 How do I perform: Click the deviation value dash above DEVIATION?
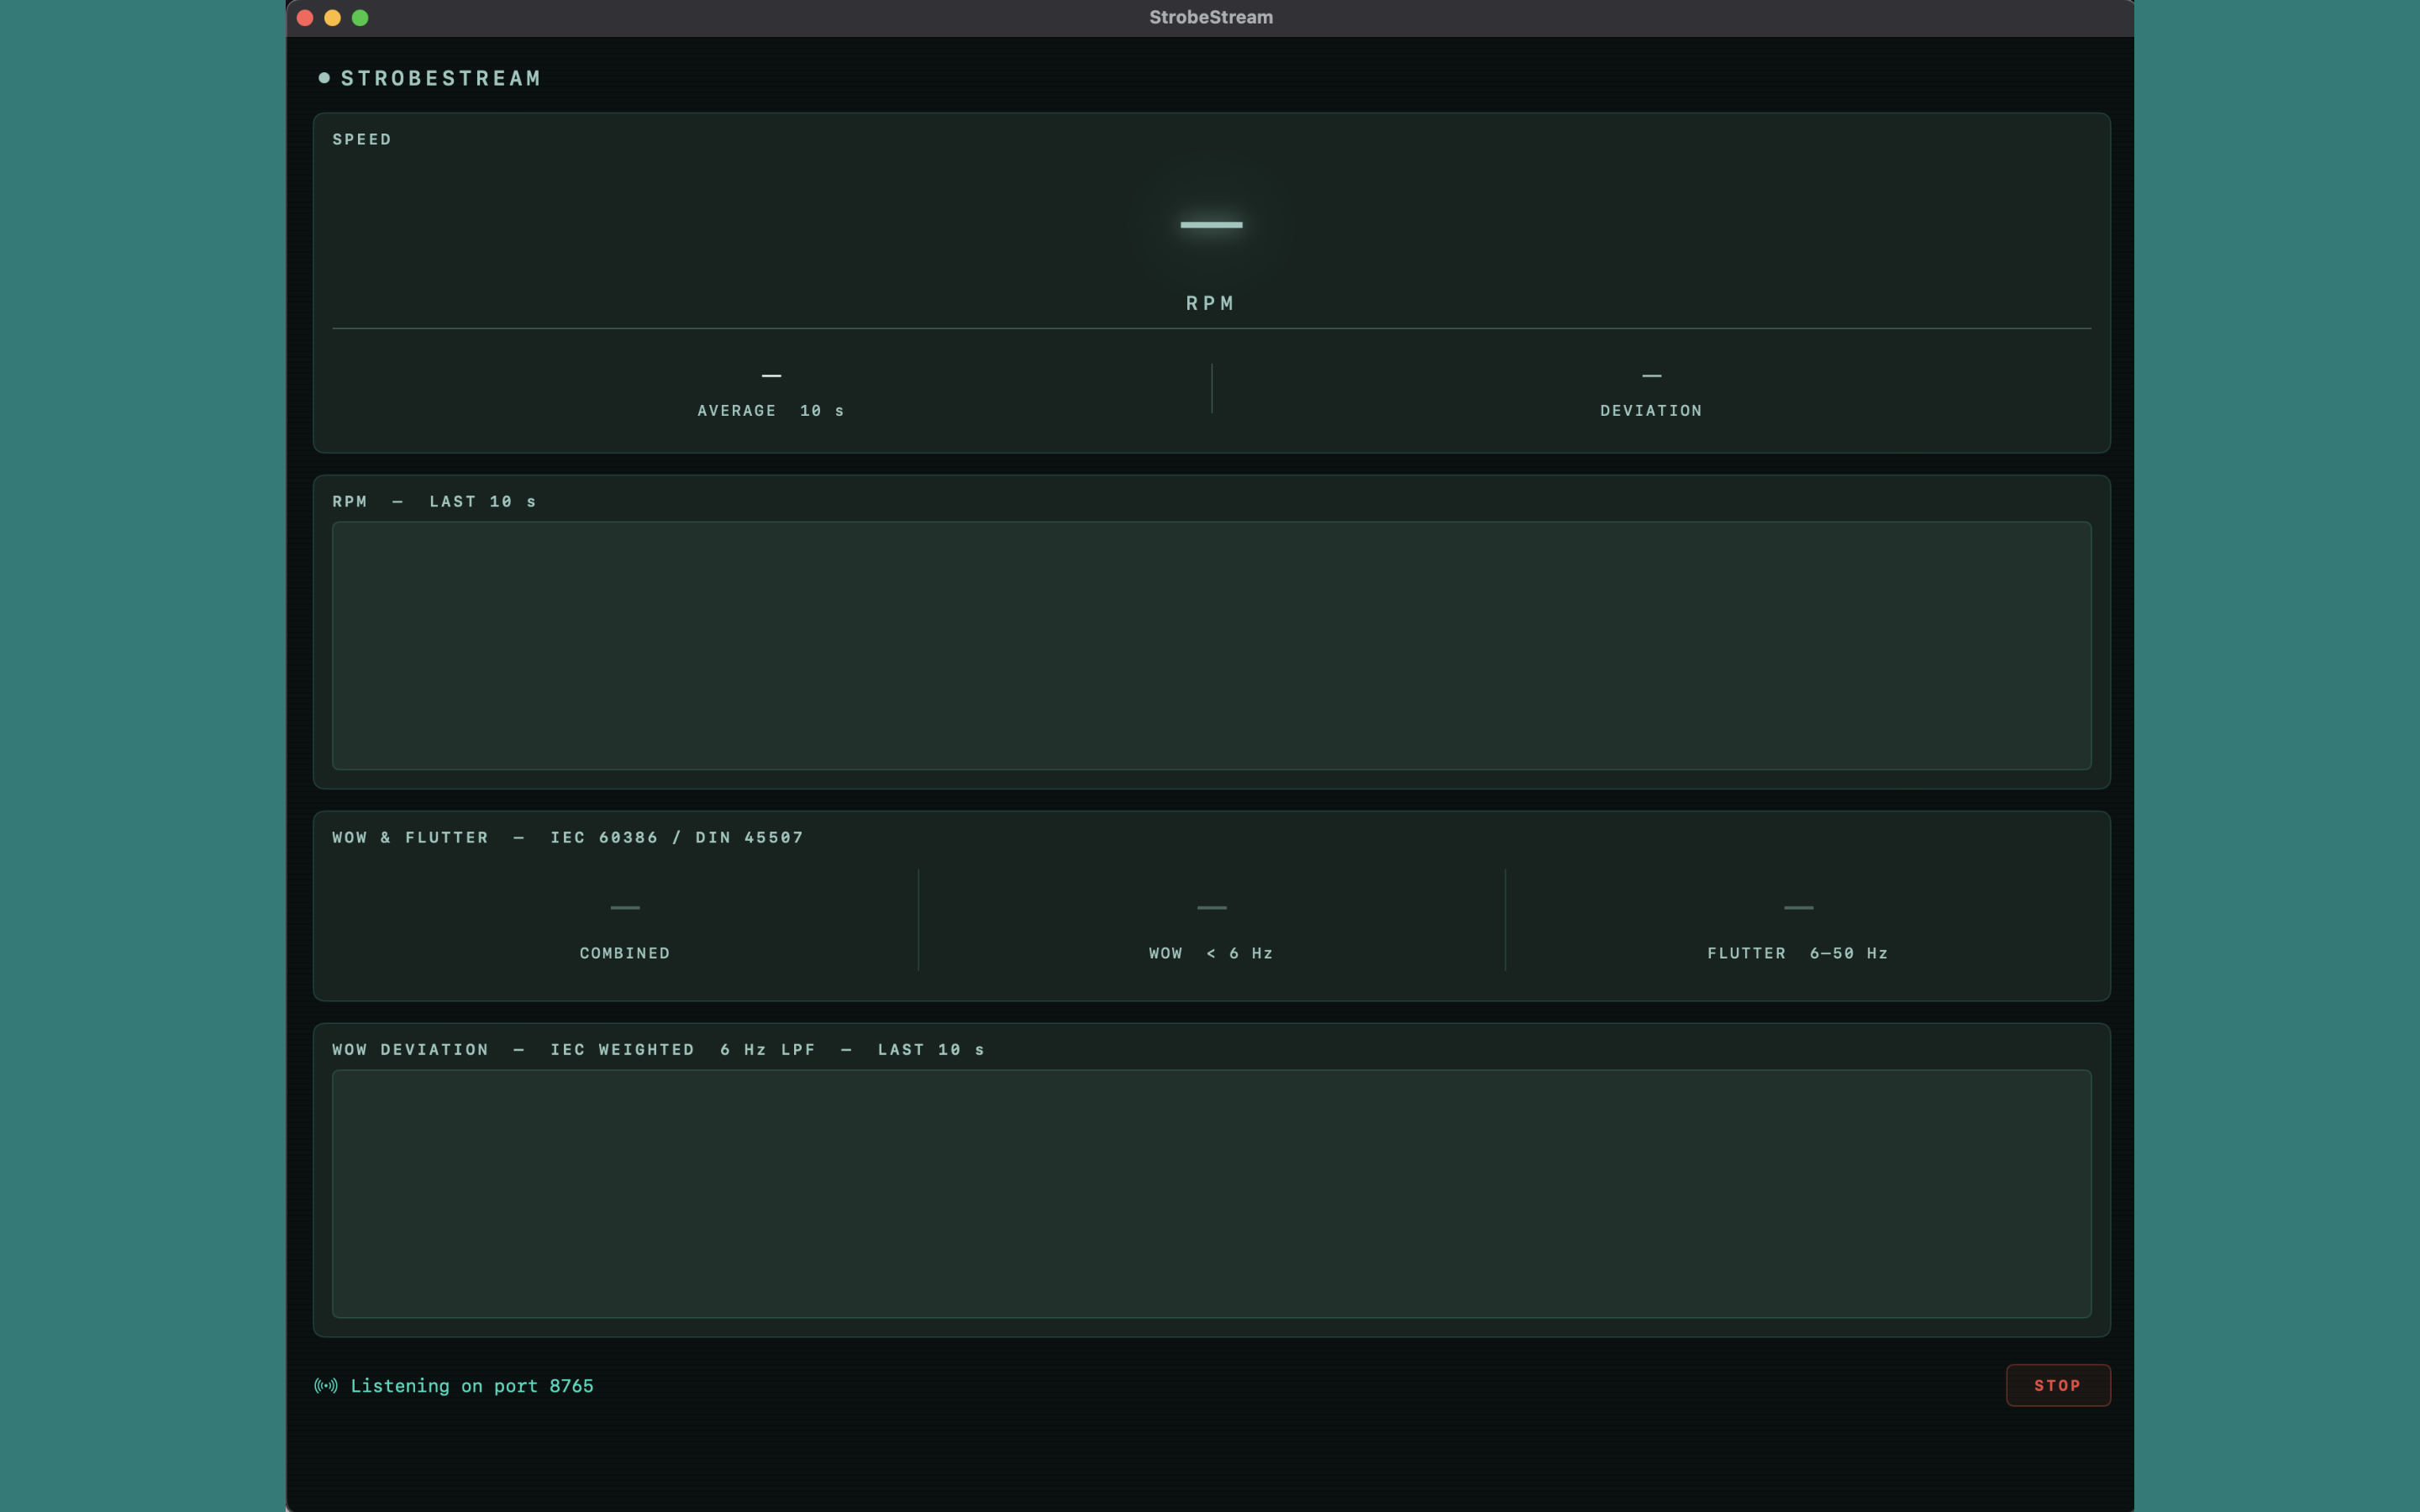tap(1651, 376)
